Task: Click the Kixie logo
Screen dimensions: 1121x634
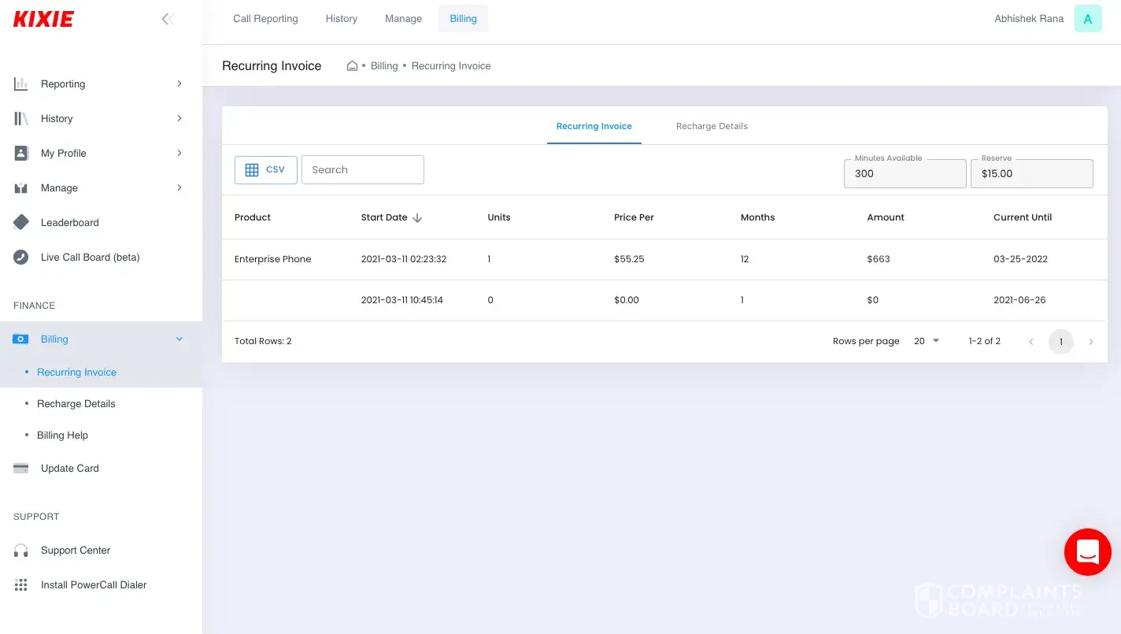Action: (x=43, y=19)
